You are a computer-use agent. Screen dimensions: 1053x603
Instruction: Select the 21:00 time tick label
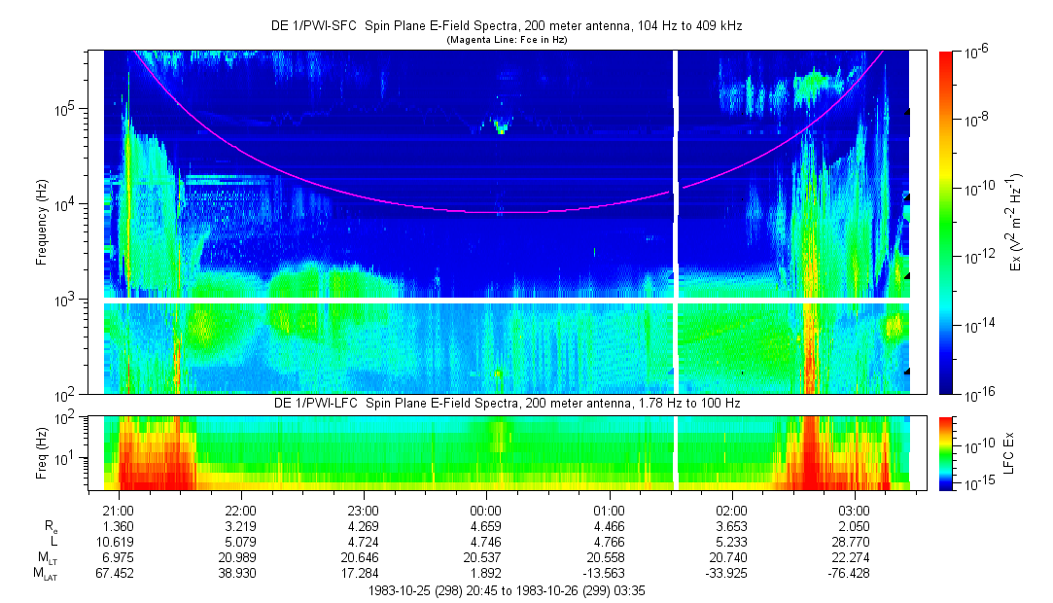point(118,512)
